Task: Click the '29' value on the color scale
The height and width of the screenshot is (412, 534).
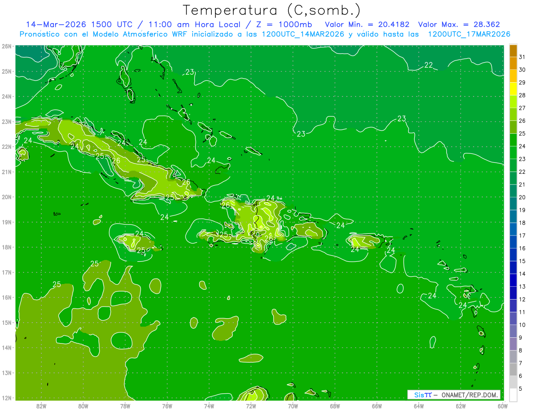Action: click(522, 83)
